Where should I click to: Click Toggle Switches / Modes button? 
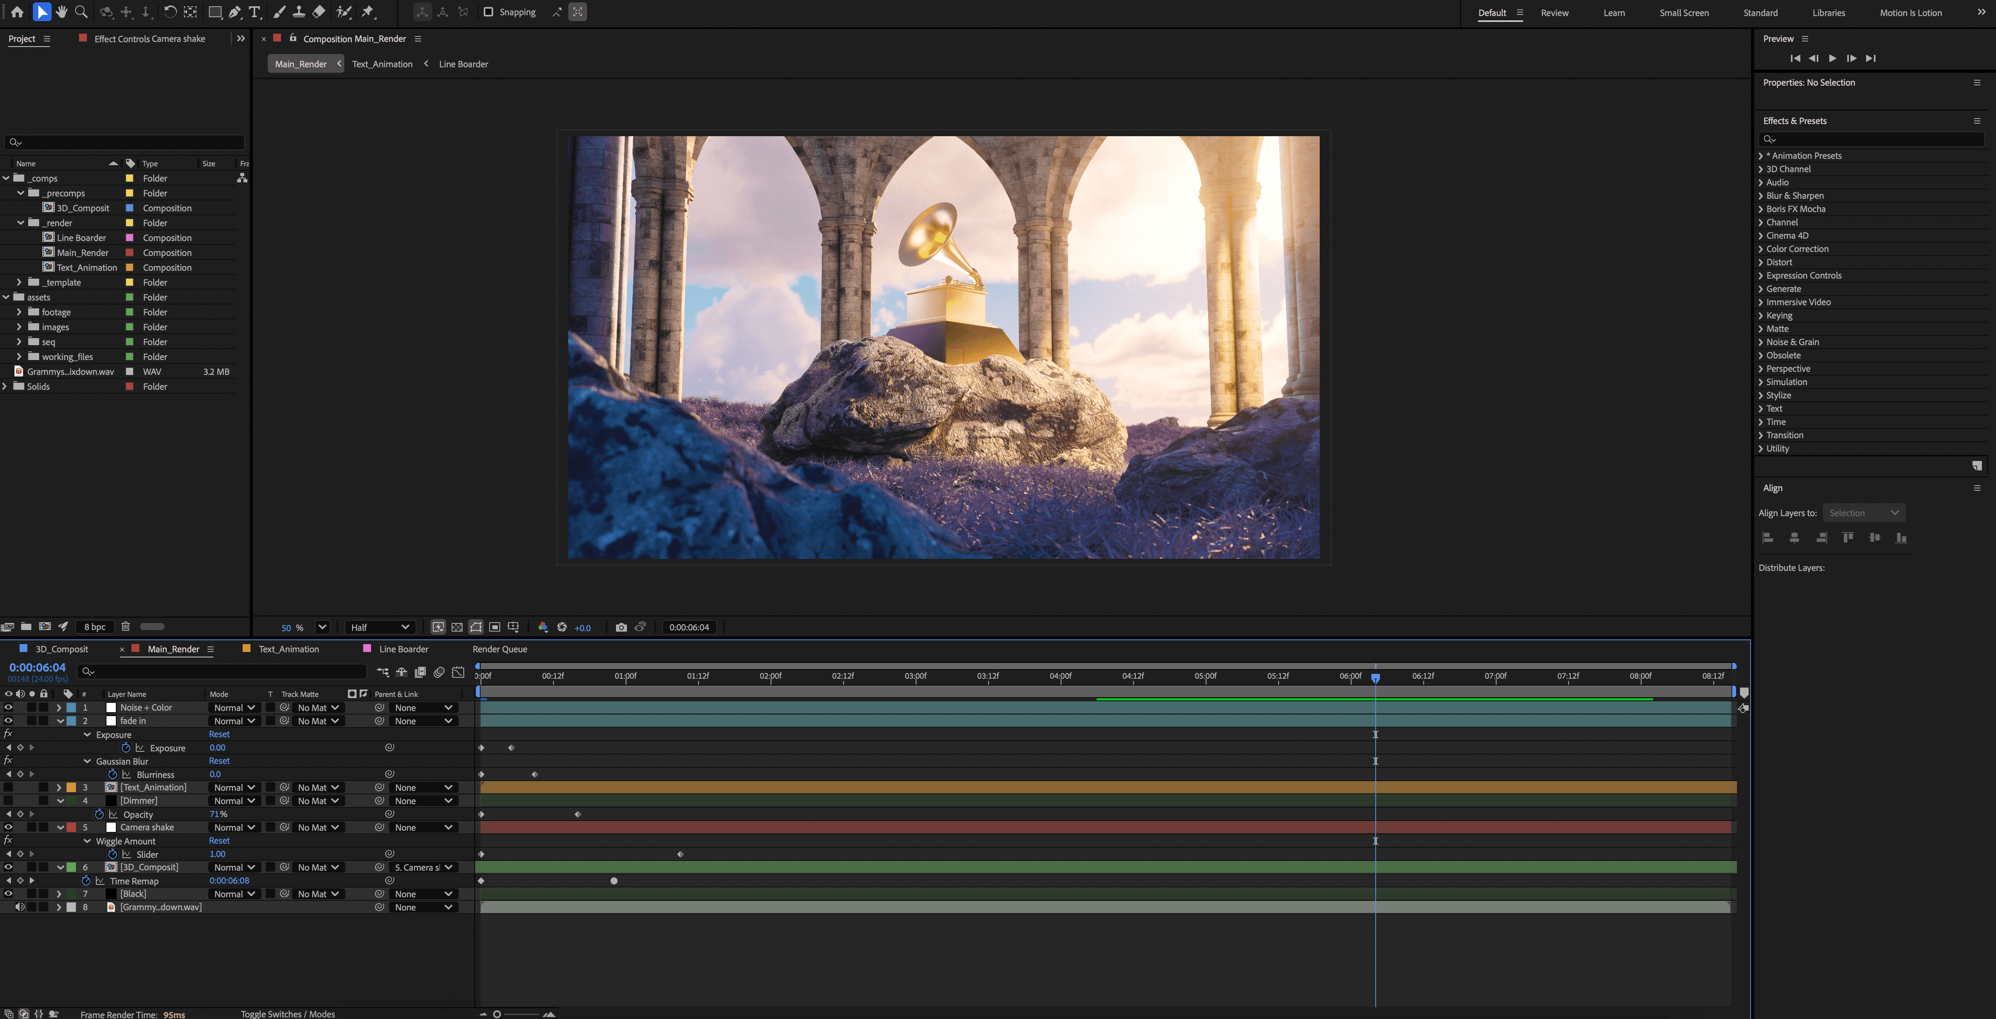[x=288, y=1014]
